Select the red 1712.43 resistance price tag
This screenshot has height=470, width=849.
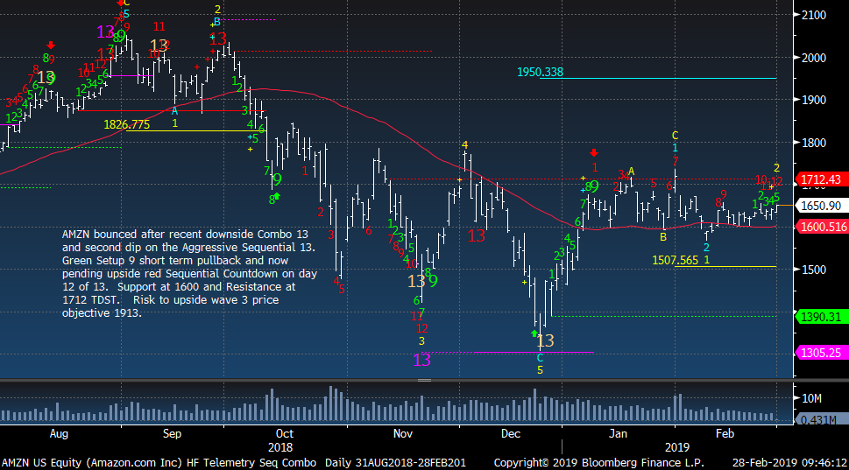tap(821, 179)
